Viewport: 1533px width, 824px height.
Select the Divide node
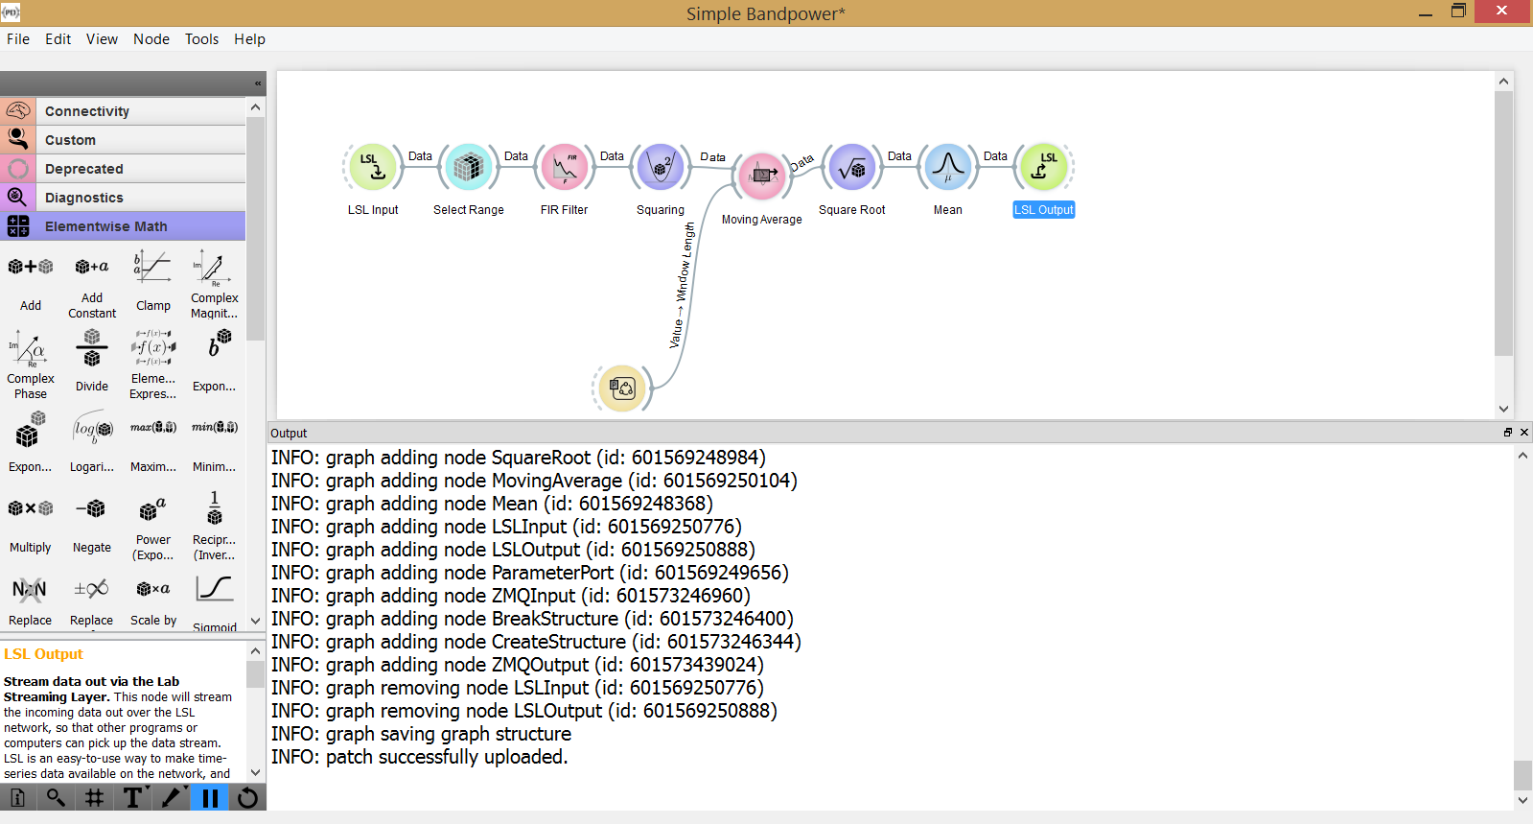[92, 362]
